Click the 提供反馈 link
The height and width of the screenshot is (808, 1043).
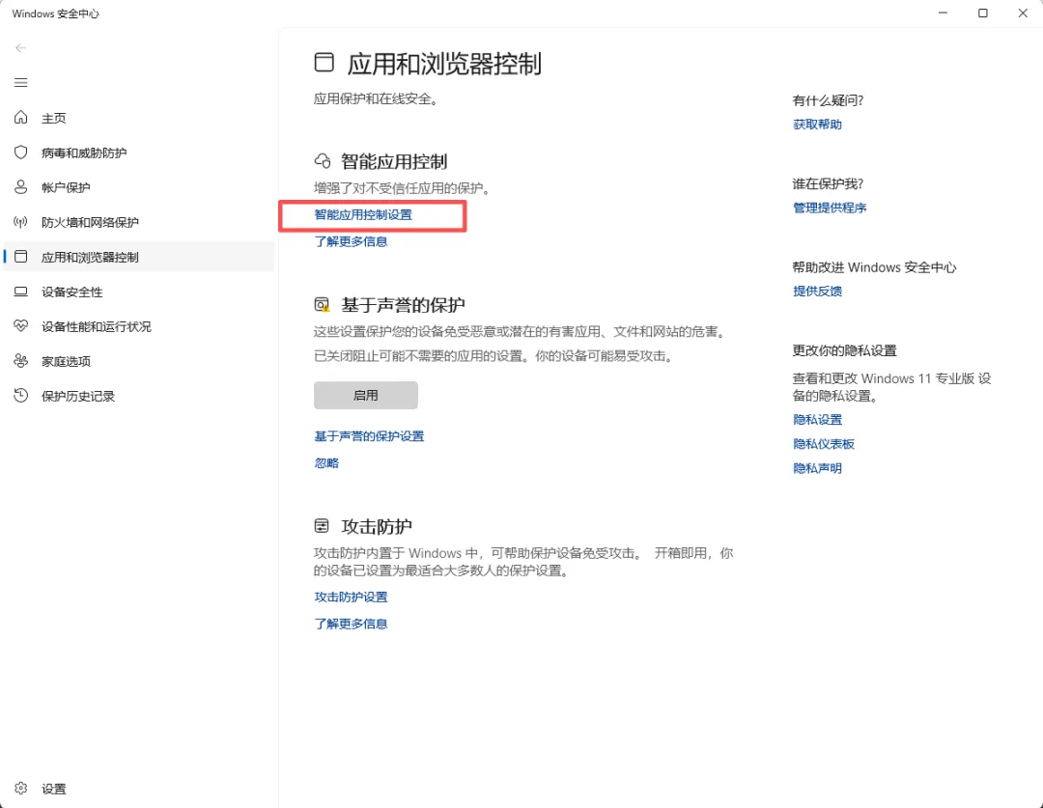pos(818,291)
